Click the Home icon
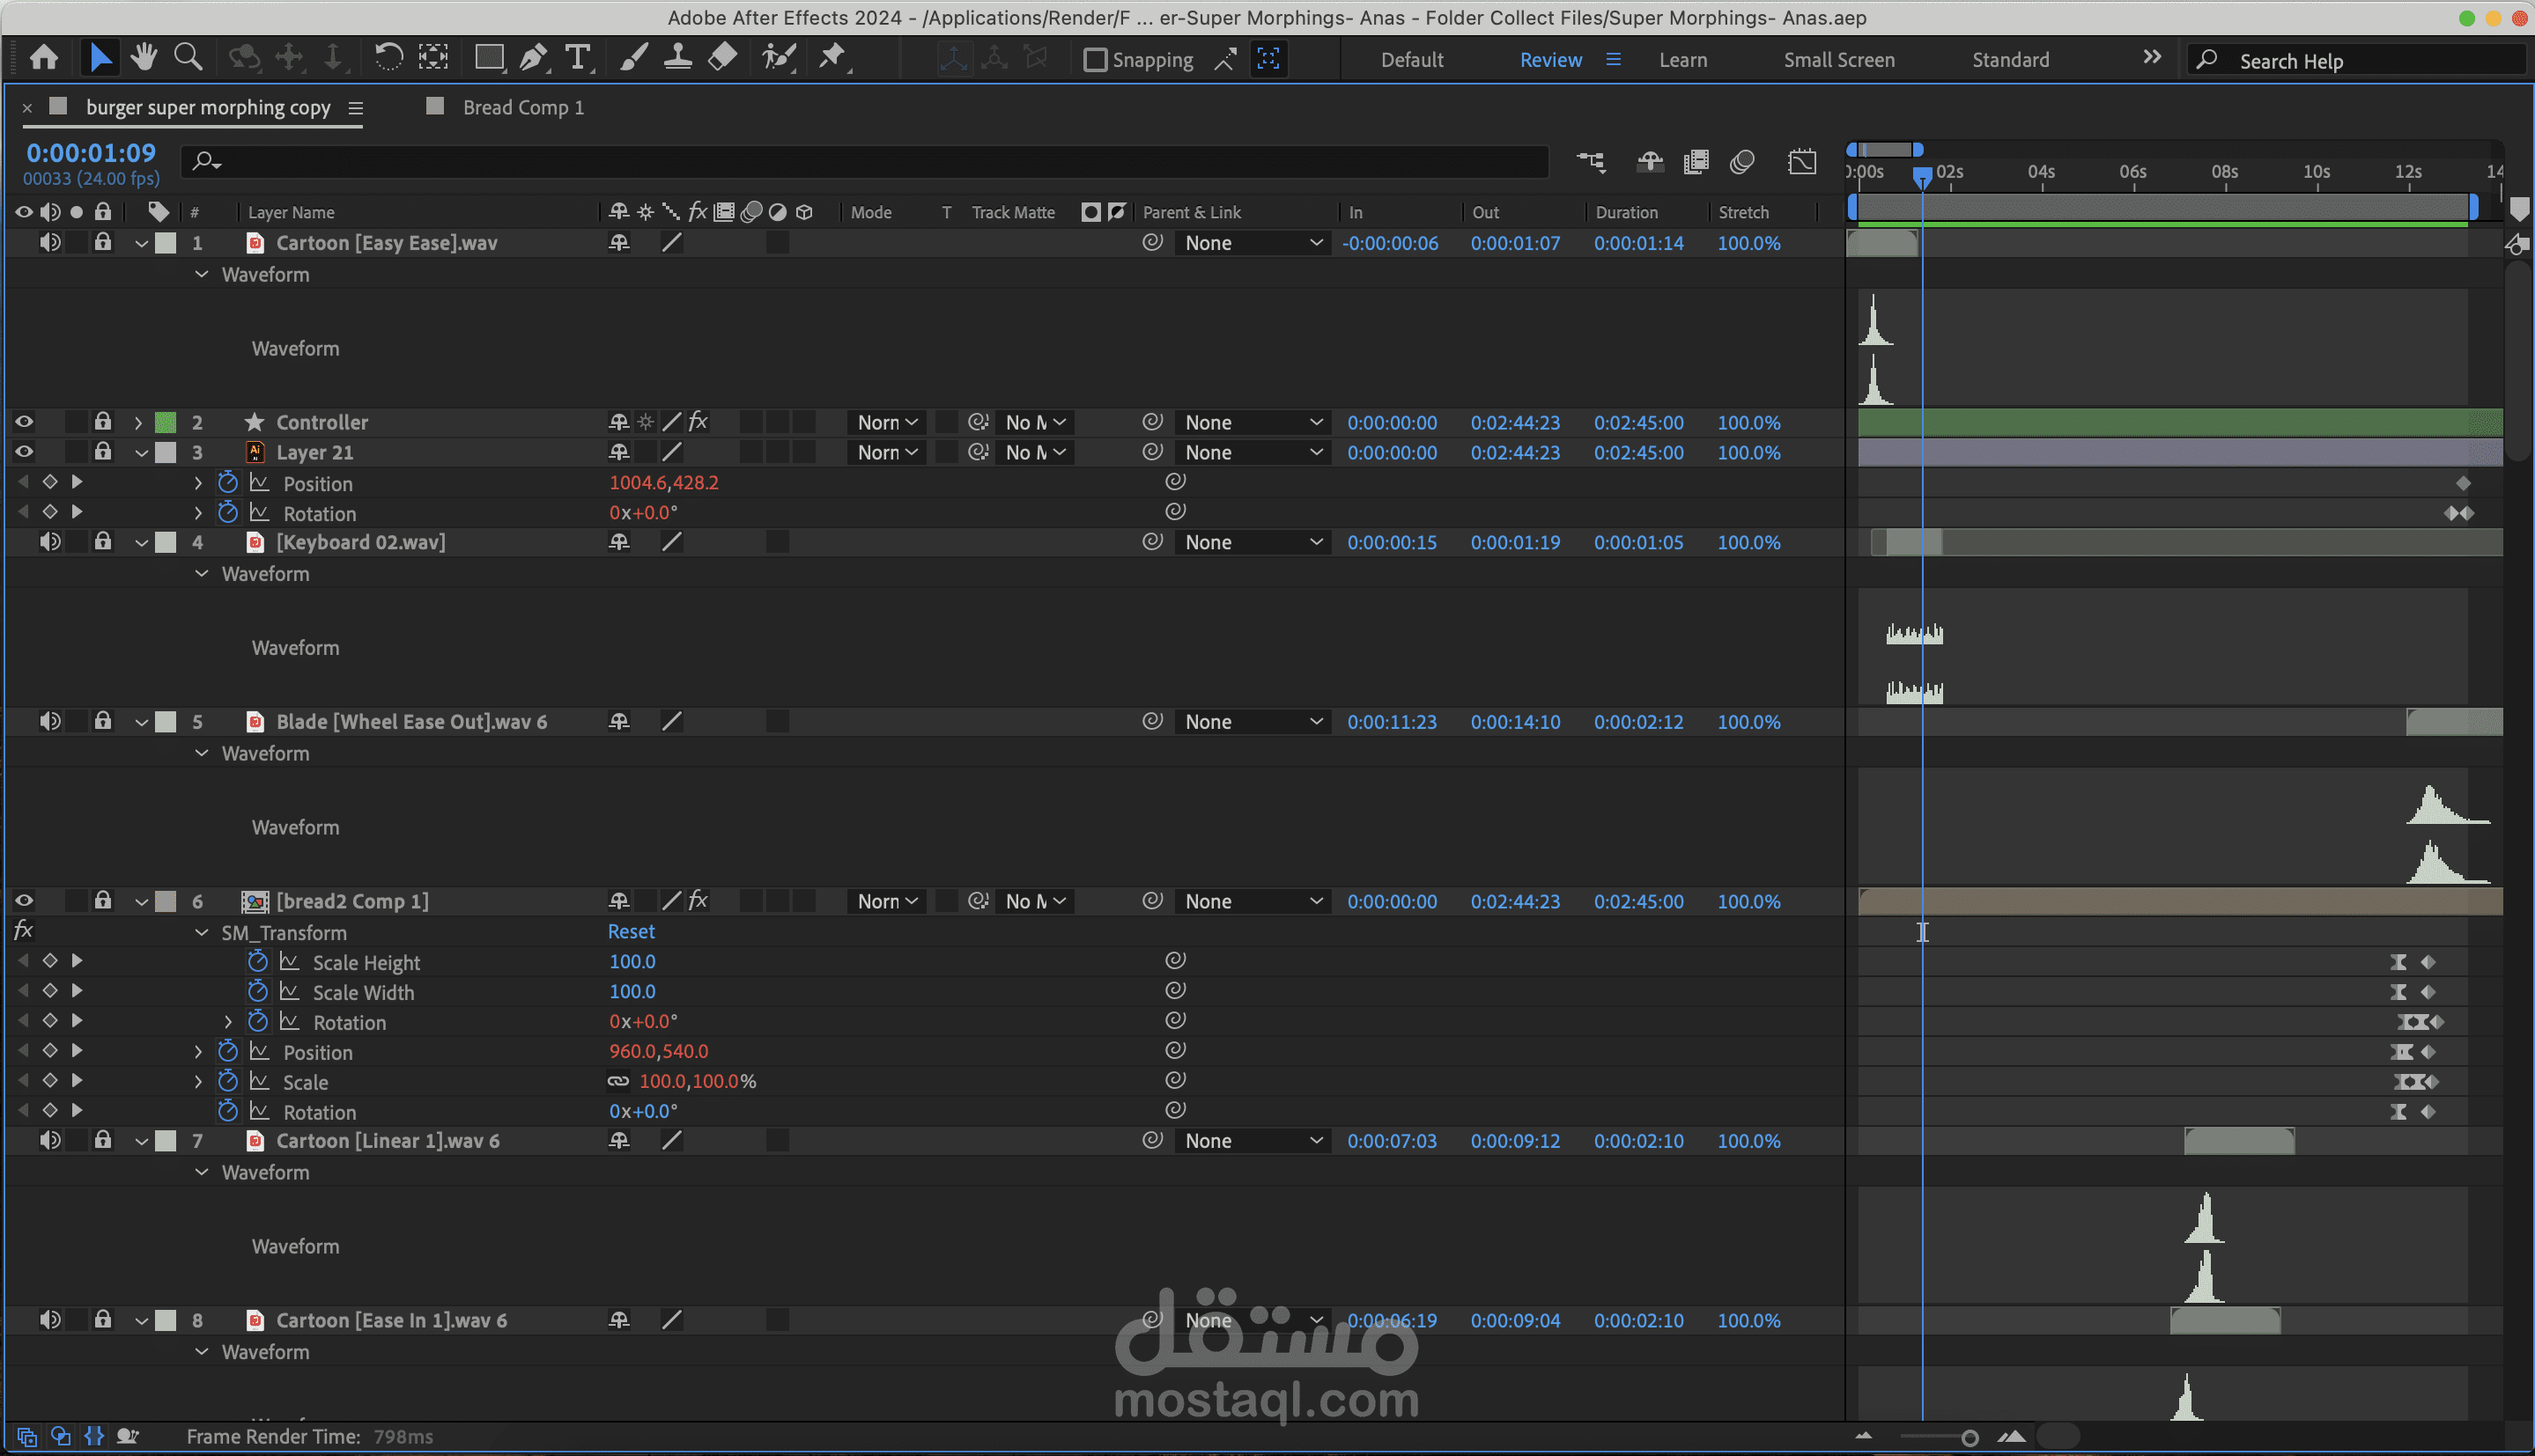Screen dimensions: 2535x1456 [x=44, y=58]
